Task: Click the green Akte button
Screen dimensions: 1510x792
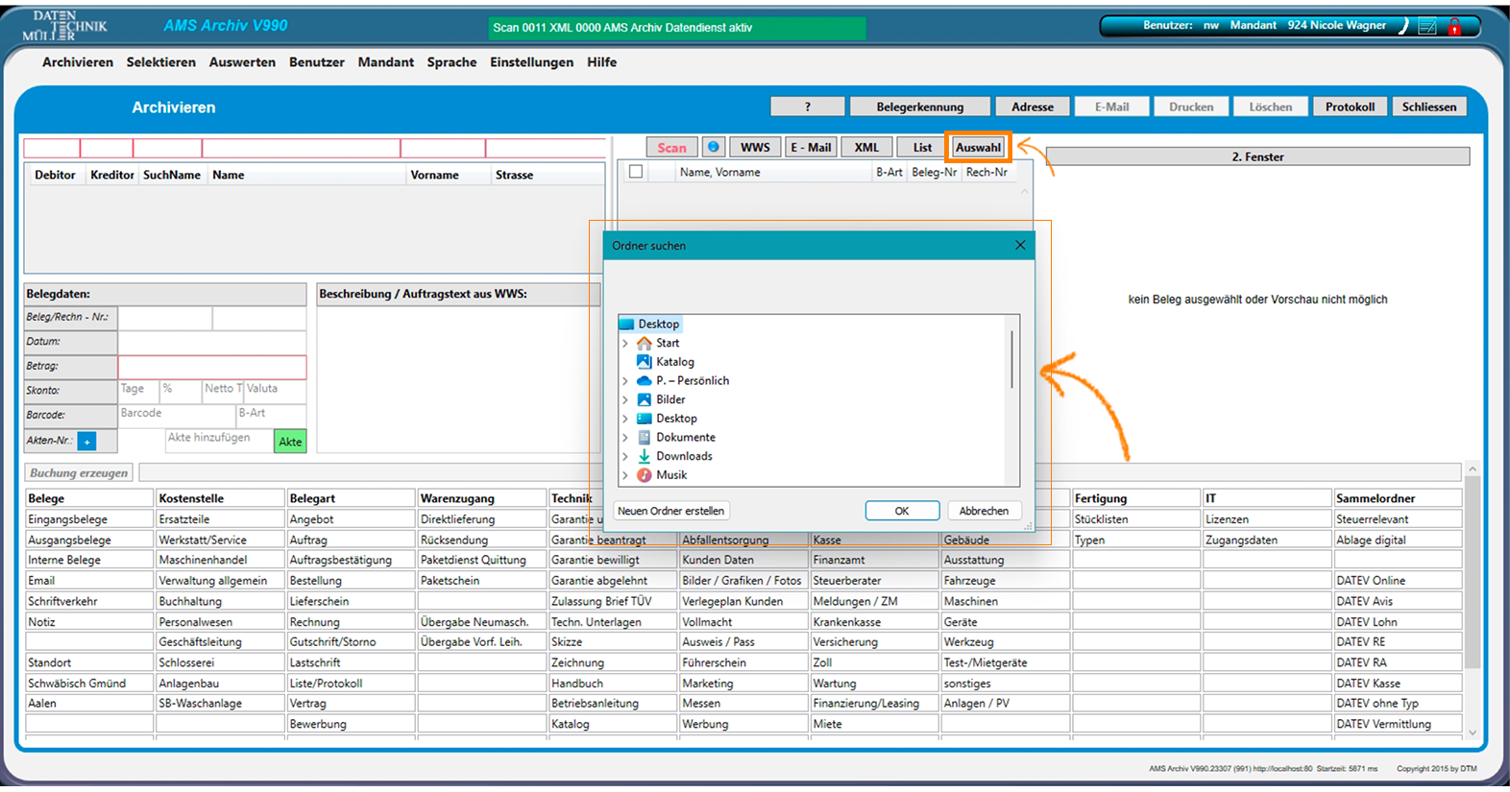Action: pyautogui.click(x=290, y=442)
